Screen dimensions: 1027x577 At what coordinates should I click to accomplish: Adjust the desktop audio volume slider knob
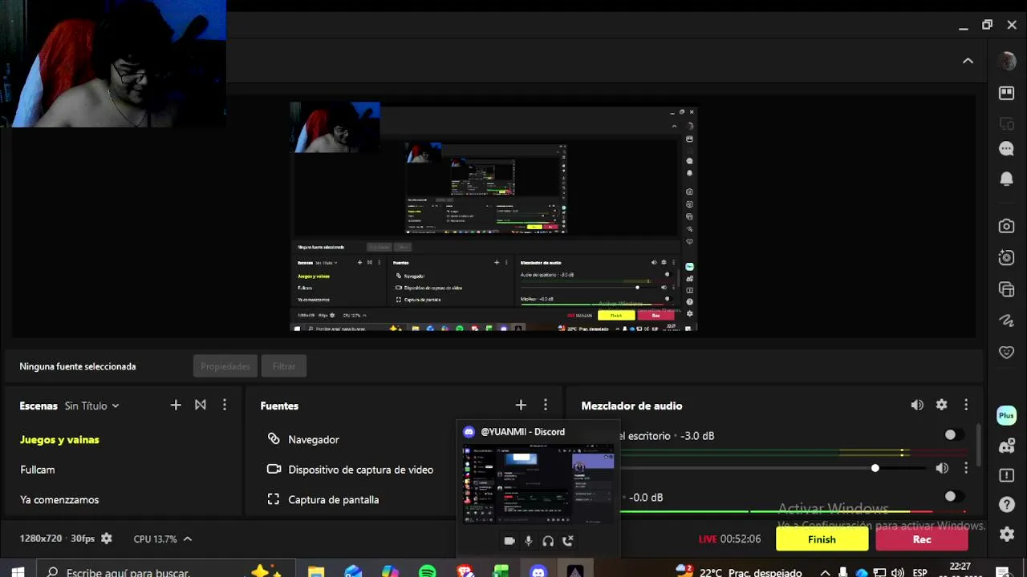coord(875,468)
